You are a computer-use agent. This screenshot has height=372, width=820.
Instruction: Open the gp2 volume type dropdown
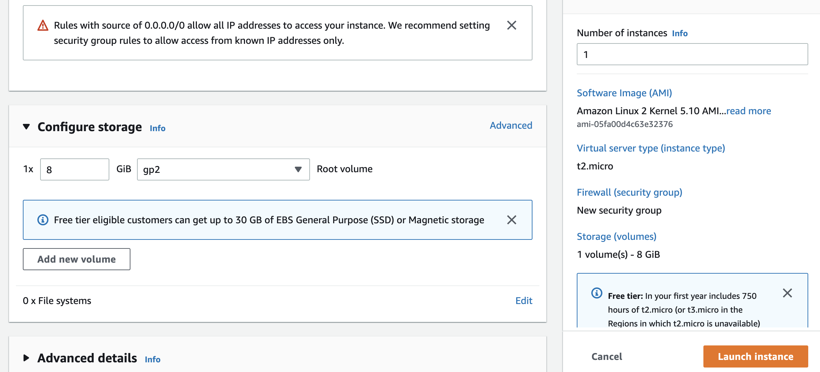tap(223, 169)
